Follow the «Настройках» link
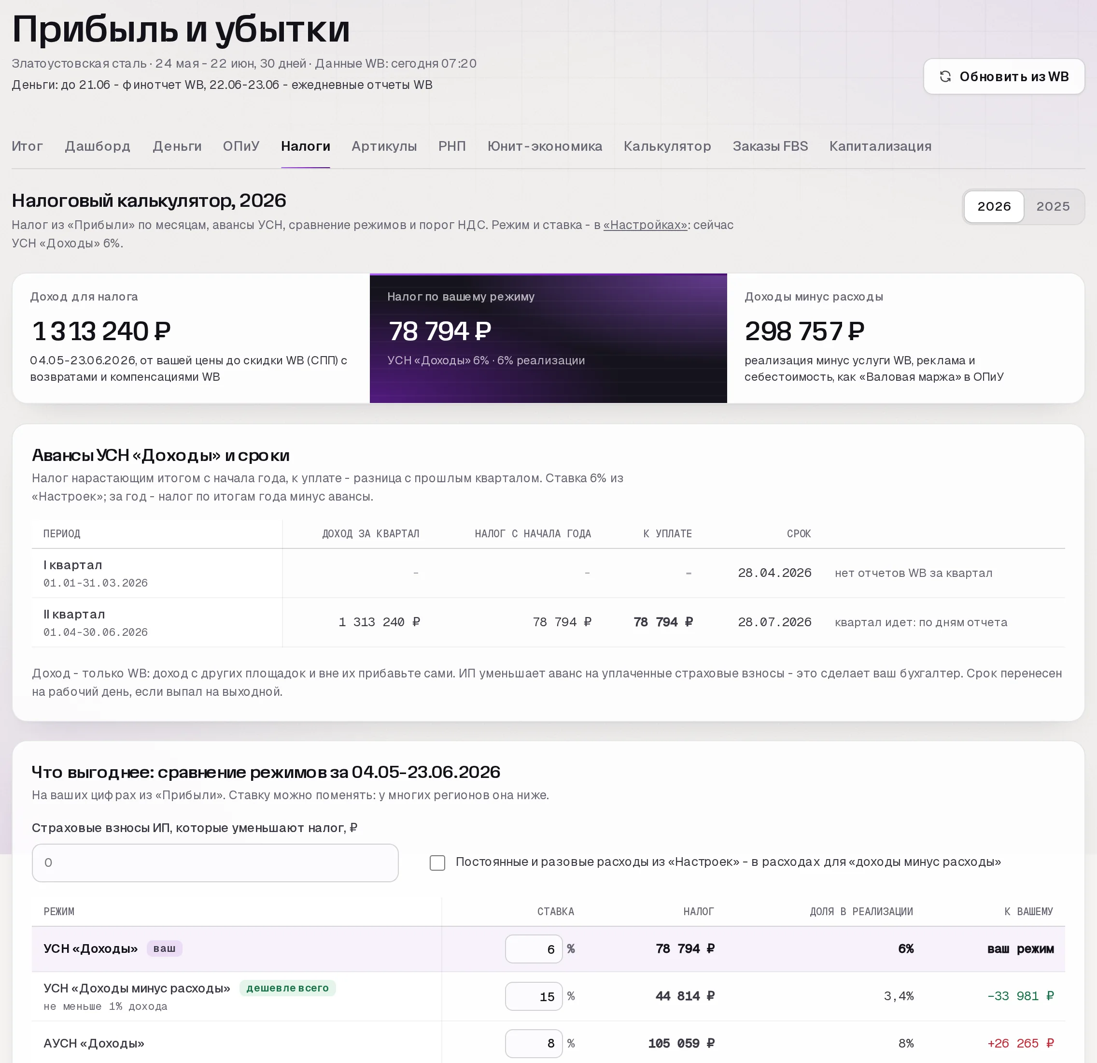This screenshot has width=1097, height=1063. (x=645, y=225)
